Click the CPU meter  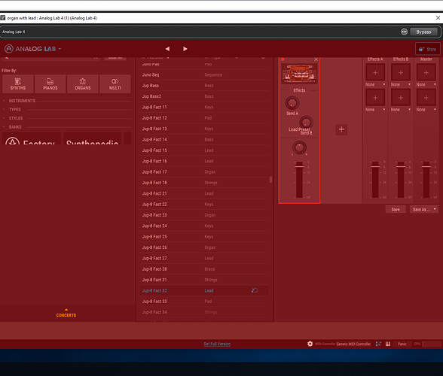click(x=432, y=344)
